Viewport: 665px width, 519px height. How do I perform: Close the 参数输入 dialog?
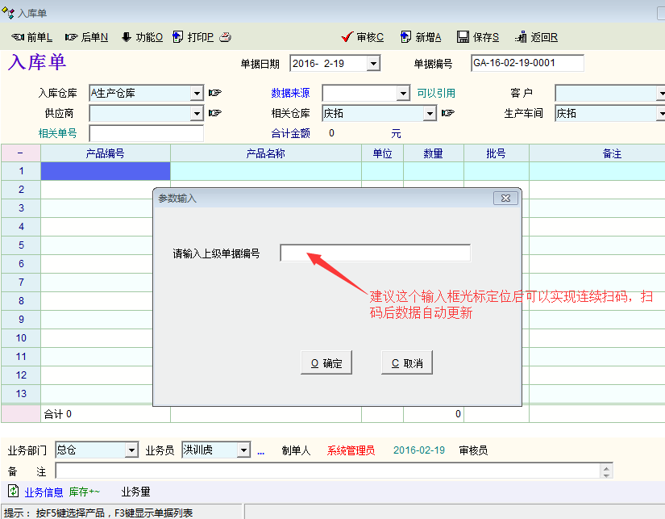click(x=505, y=199)
